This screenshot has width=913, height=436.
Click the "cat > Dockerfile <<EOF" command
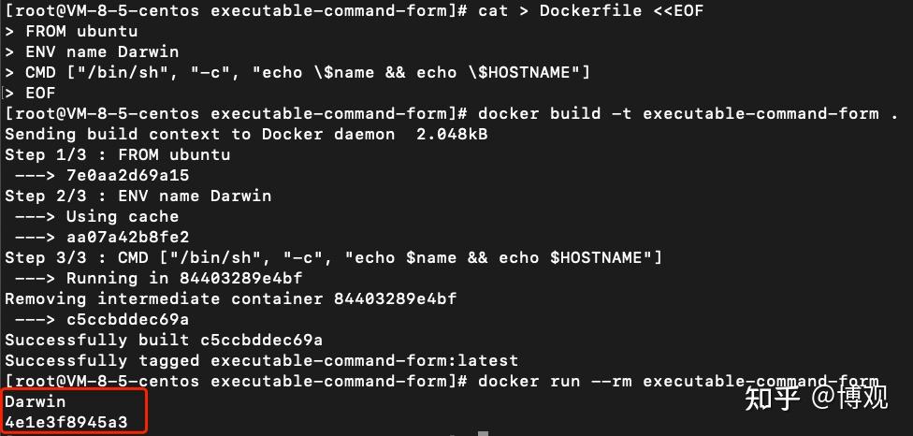point(590,11)
